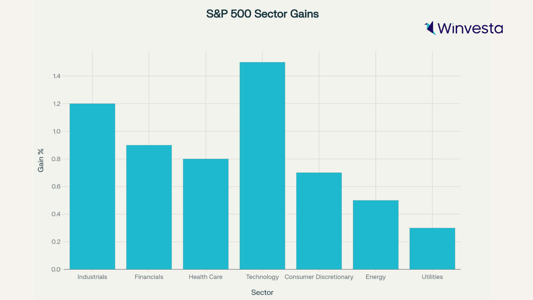
Task: Click the Financials bar
Action: (149, 207)
